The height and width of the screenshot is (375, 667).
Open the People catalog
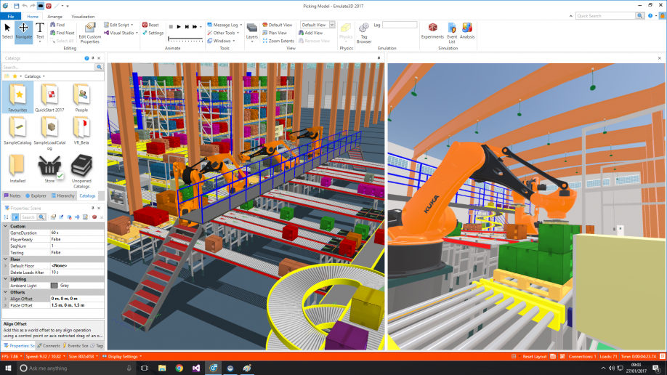click(81, 97)
